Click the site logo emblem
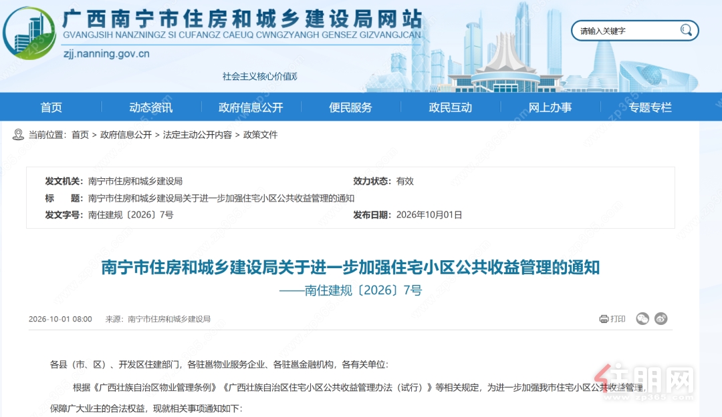Viewport: 722px width, 417px height. tap(29, 33)
